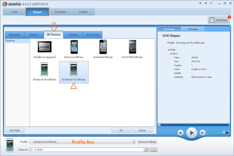Viewport: 234px width, 156px height.
Task: Mute the preview audio
Action: pos(203,133)
